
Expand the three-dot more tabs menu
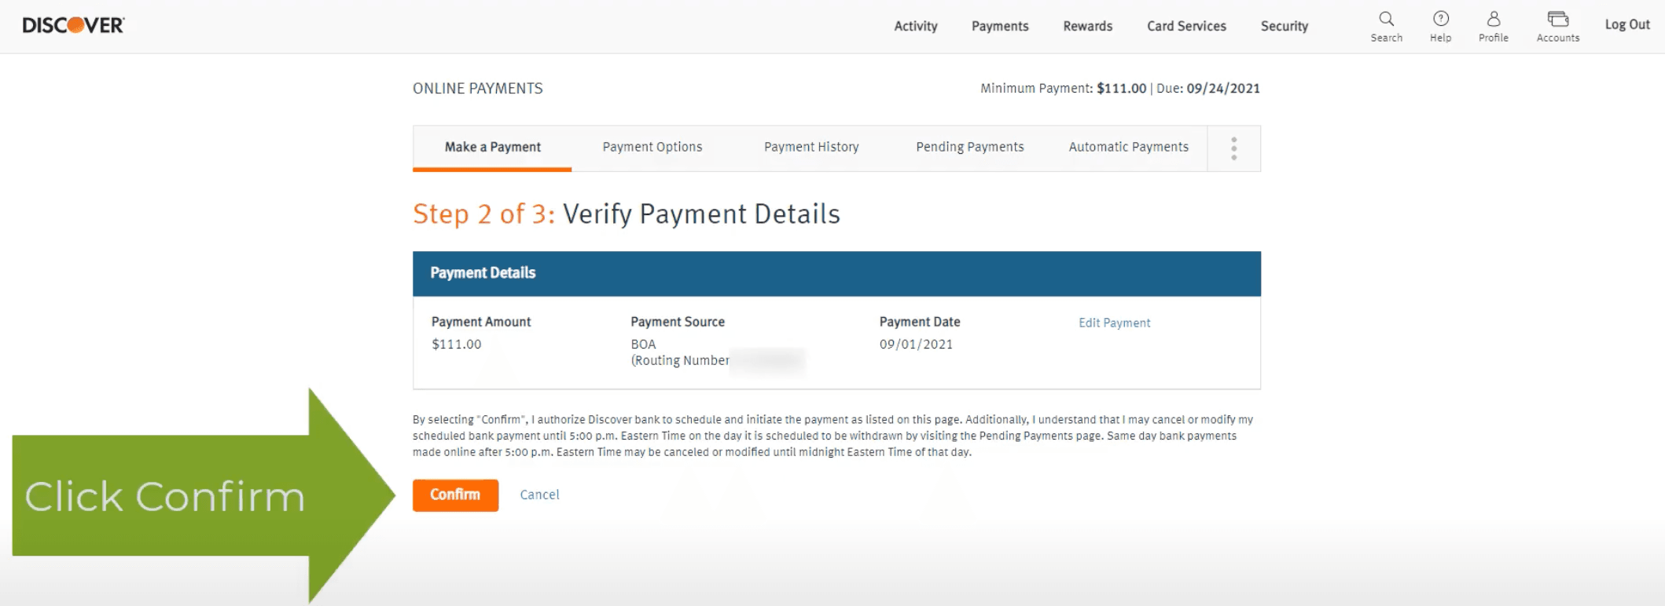(x=1233, y=148)
